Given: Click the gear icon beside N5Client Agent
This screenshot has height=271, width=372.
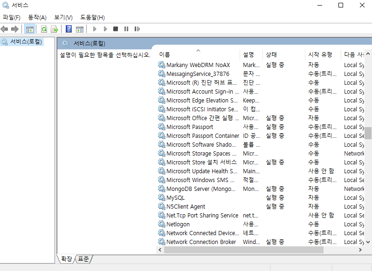Looking at the screenshot, I should click(162, 206).
